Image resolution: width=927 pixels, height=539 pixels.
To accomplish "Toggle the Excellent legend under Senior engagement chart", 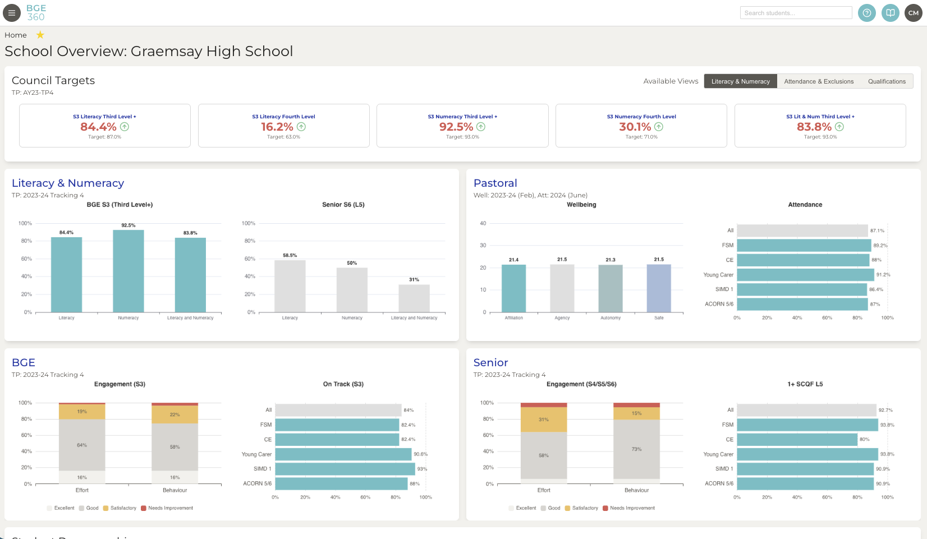I will [x=522, y=508].
